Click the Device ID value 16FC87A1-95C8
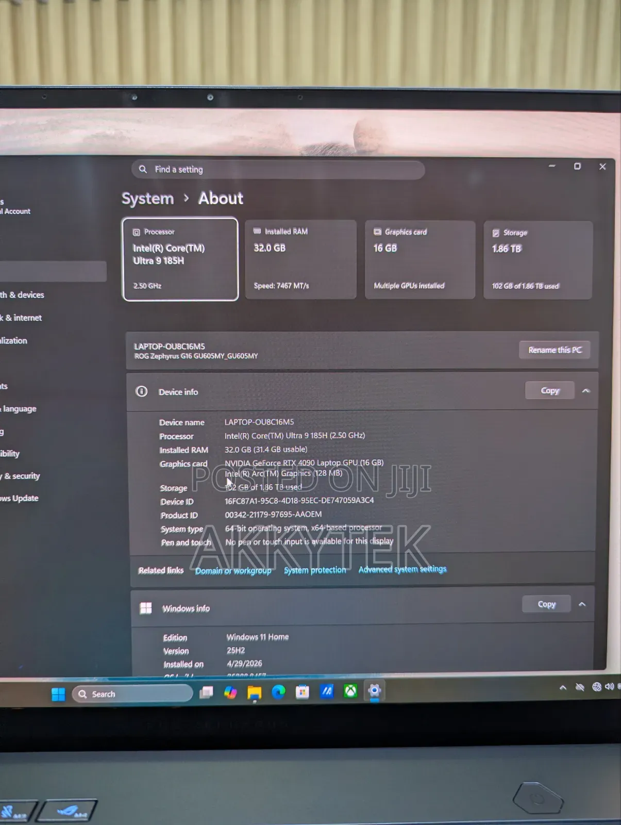 point(299,501)
